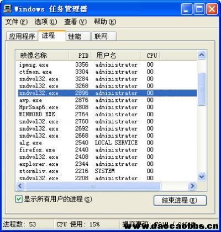Click the Task Manager title bar icon

pyautogui.click(x=7, y=9)
